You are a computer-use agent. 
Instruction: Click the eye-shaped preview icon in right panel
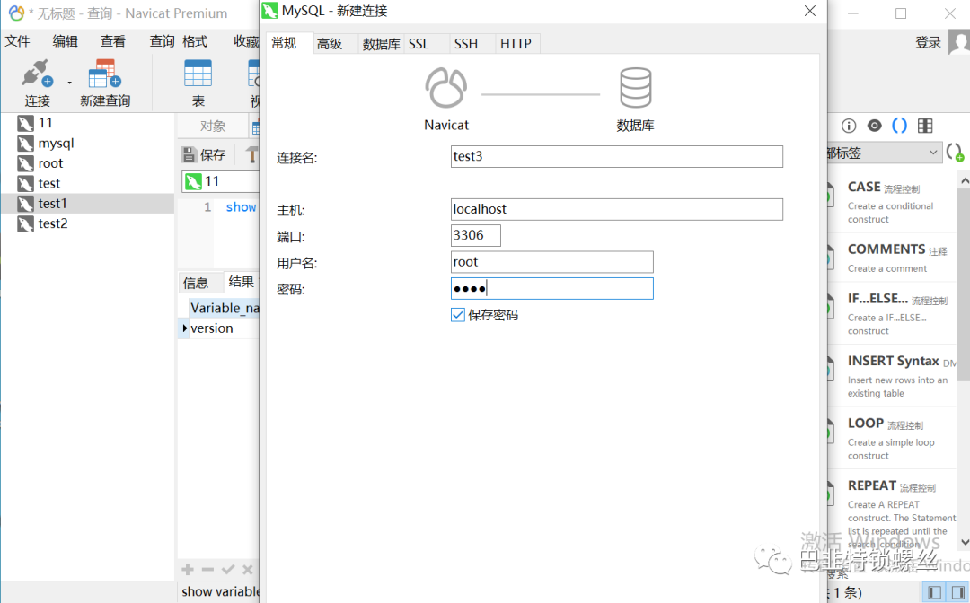point(874,126)
